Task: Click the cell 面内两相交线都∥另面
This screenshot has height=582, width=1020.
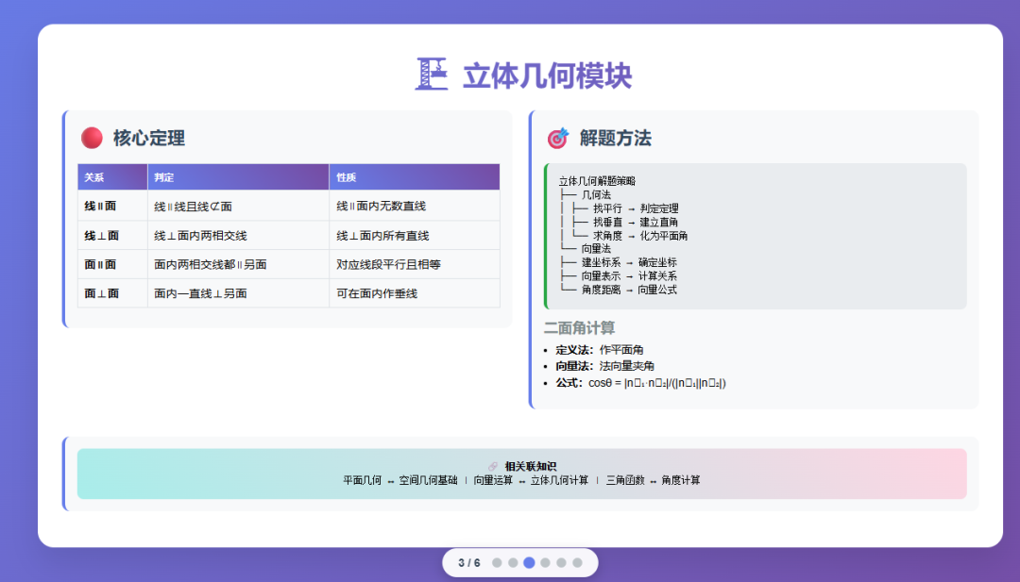Action: point(238,264)
